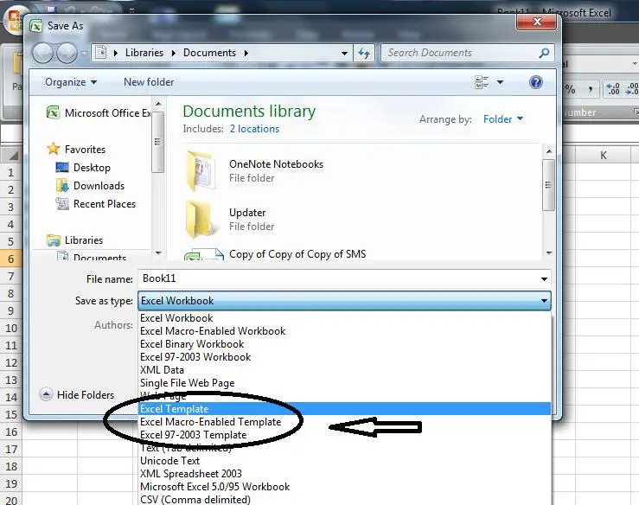Click Libraries in the address breadcrumb

coord(144,53)
